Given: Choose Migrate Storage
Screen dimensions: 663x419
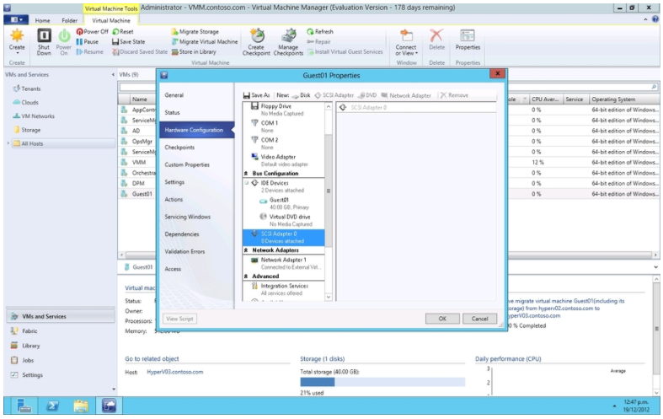Looking at the screenshot, I should 195,32.
